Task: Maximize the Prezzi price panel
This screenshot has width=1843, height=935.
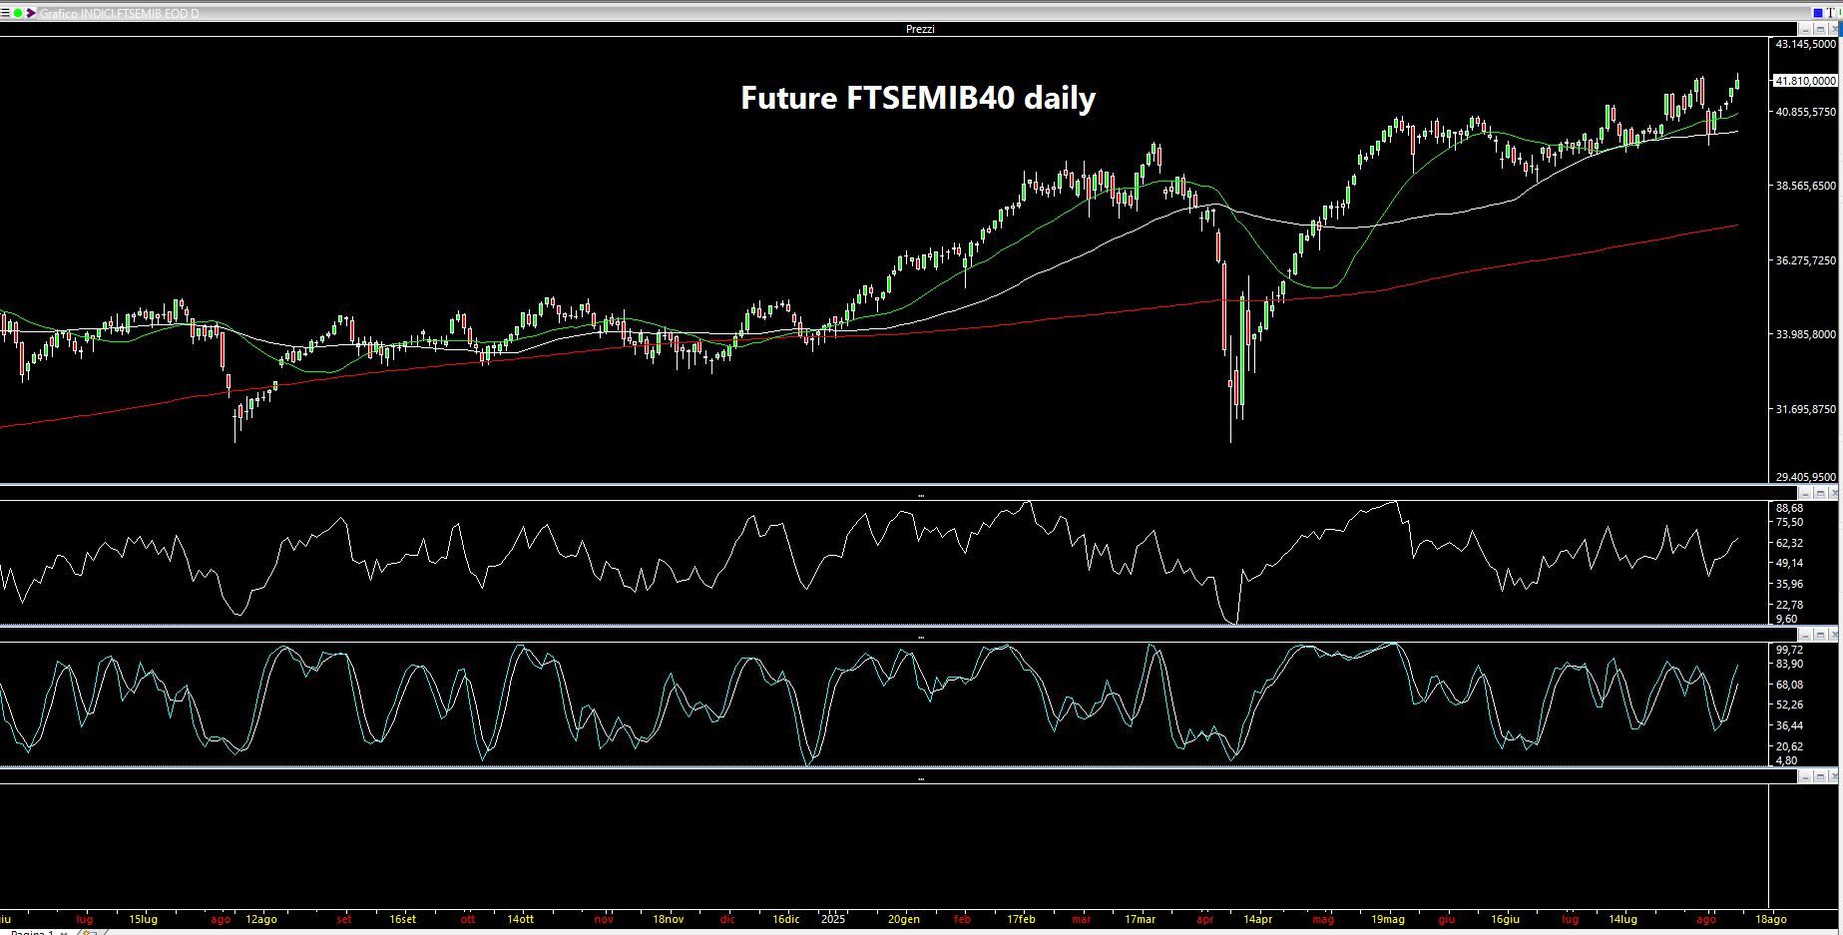Action: [1819, 30]
